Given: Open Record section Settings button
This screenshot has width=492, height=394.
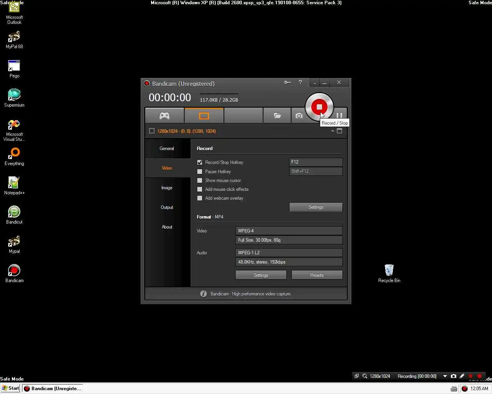Looking at the screenshot, I should point(316,207).
